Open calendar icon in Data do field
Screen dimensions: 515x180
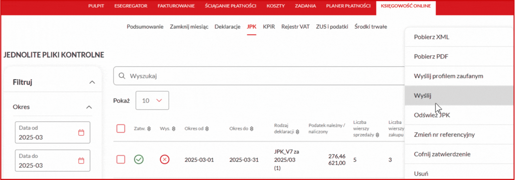(x=81, y=160)
